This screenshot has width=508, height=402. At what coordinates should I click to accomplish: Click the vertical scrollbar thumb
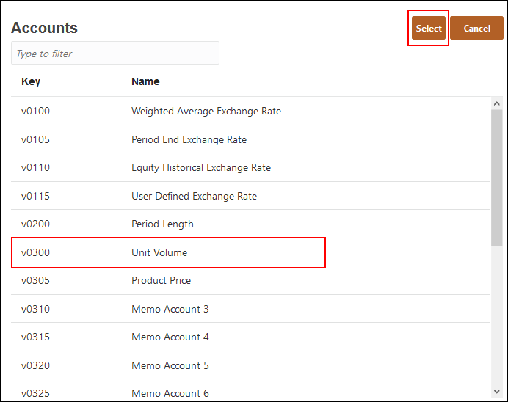(497, 178)
